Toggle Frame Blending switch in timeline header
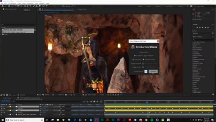Screen dimensions: 216x122 pos(94,102)
